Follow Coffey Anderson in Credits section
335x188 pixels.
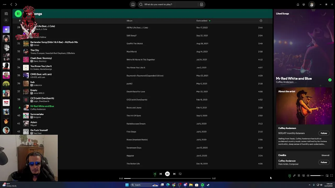324,162
